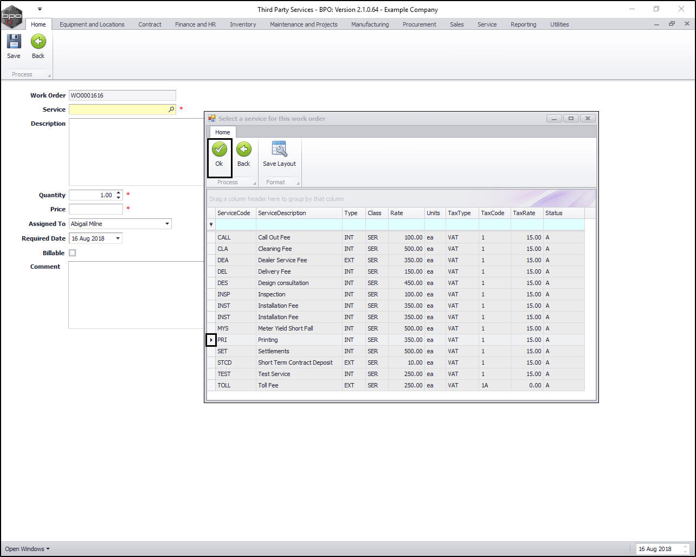The image size is (696, 557).
Task: Open the Equipment and Locations tab
Action: tap(92, 24)
